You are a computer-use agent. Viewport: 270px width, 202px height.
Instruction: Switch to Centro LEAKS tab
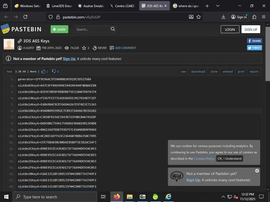coord(122,6)
